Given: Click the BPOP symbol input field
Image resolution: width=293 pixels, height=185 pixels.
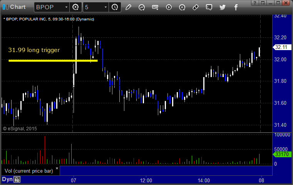Looking at the screenshot, I should pyautogui.click(x=50, y=7).
